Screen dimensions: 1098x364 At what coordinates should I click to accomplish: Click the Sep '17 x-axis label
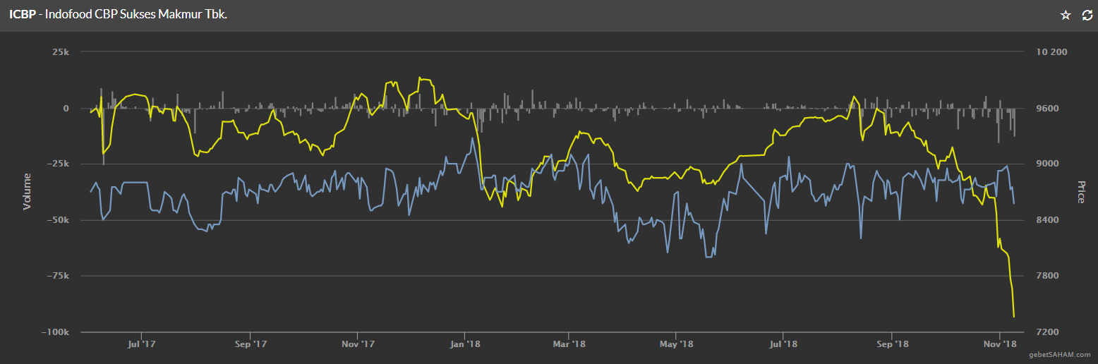[250, 344]
